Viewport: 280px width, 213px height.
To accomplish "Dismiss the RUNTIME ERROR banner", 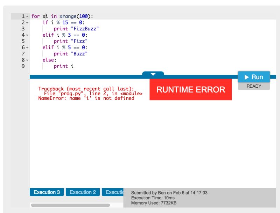I will coord(190,89).
